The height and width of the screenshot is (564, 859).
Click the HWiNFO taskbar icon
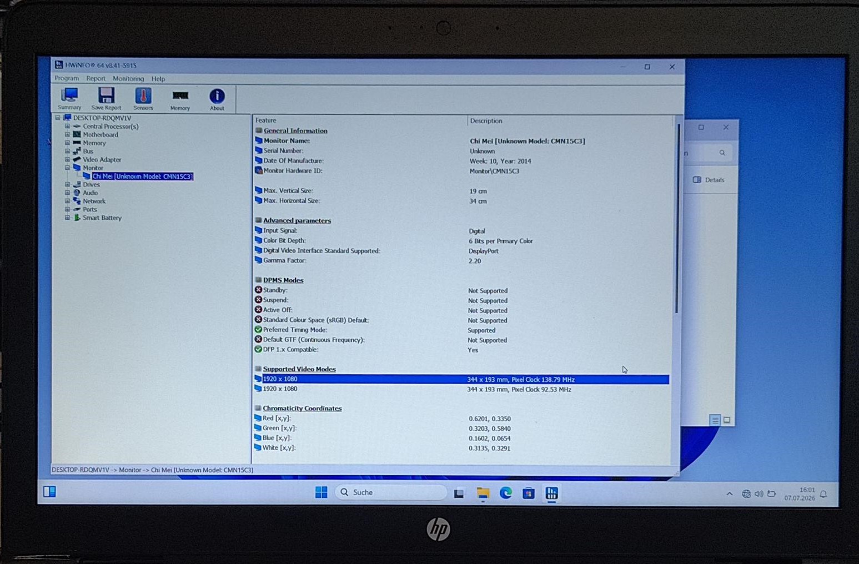tap(551, 493)
